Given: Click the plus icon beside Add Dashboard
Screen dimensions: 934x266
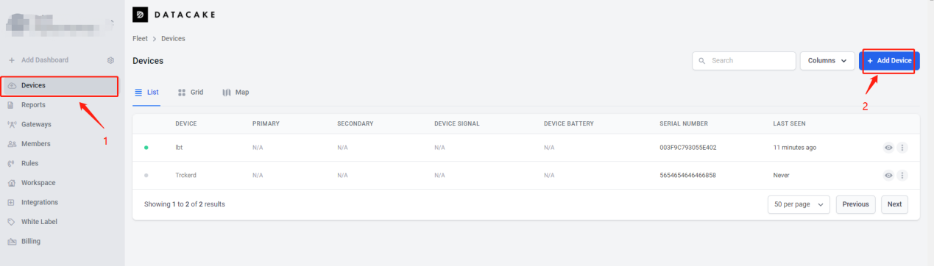Looking at the screenshot, I should tap(12, 60).
